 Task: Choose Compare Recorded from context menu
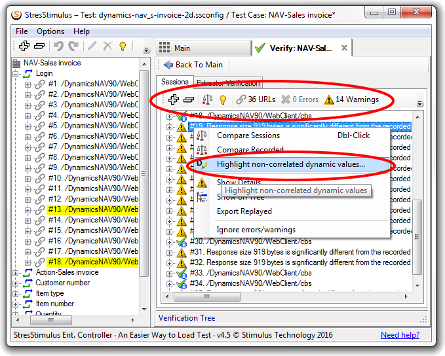[x=292, y=150]
